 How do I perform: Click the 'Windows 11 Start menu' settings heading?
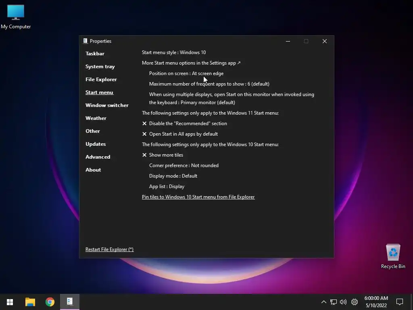210,113
